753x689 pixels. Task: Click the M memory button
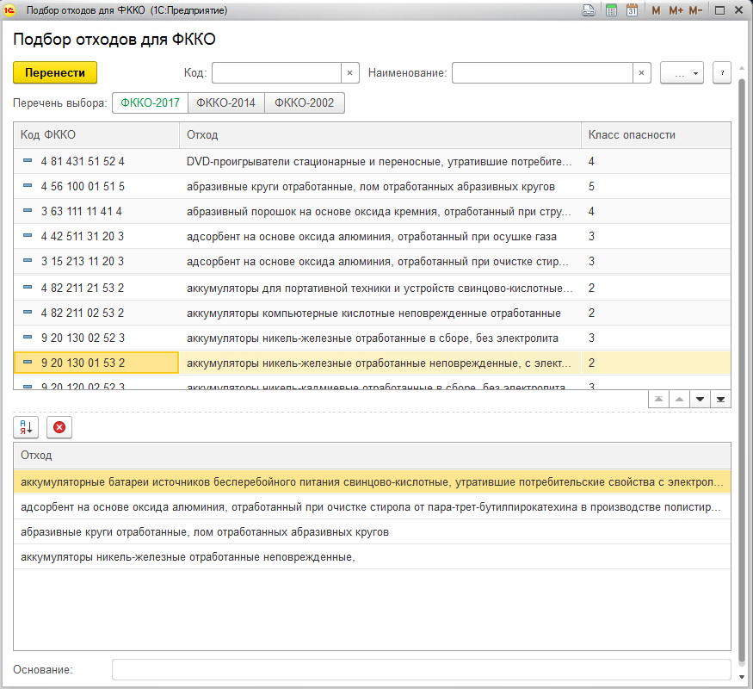pyautogui.click(x=656, y=10)
